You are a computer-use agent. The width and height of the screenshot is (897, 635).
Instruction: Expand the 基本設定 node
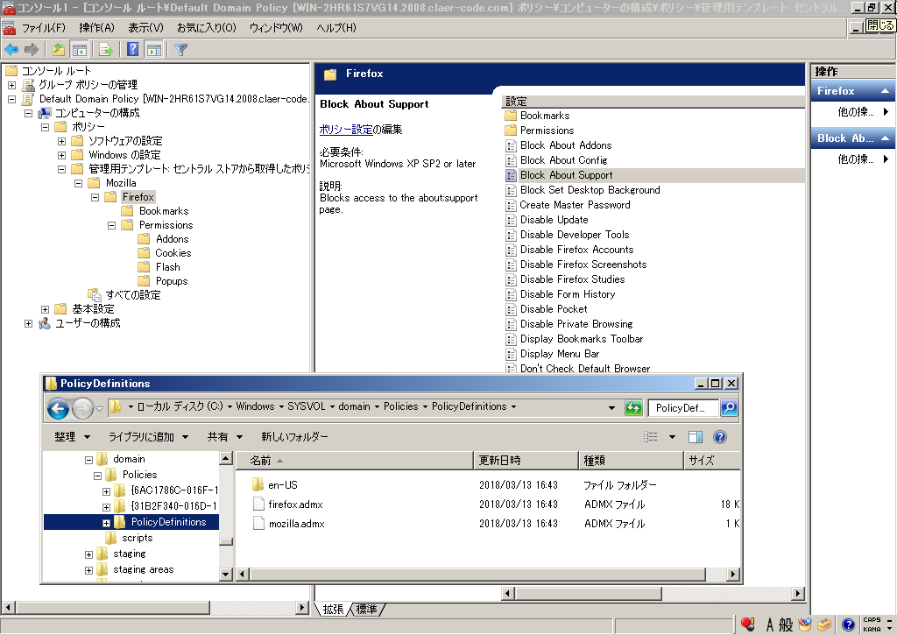click(46, 309)
